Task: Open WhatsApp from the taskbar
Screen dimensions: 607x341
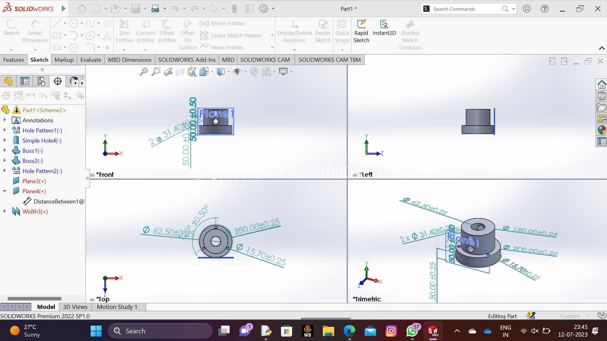Action: tap(412, 331)
